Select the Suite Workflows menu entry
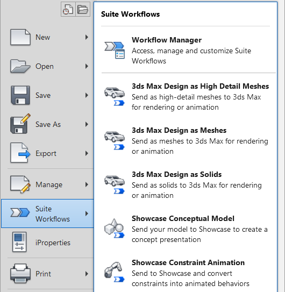285x292 pixels. click(x=47, y=213)
